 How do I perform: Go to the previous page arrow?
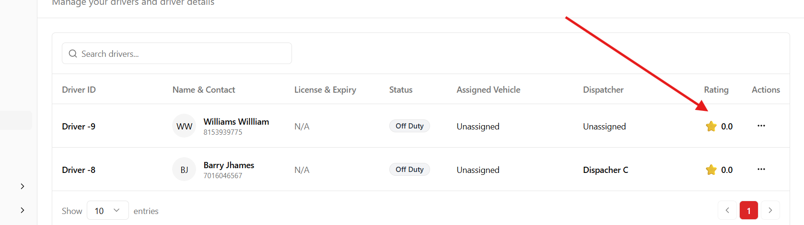click(x=727, y=210)
